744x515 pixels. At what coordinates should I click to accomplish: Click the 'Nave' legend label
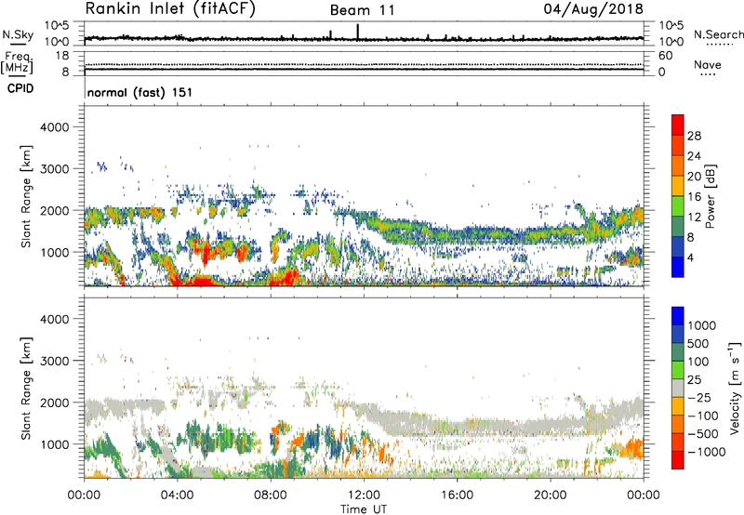(x=708, y=64)
